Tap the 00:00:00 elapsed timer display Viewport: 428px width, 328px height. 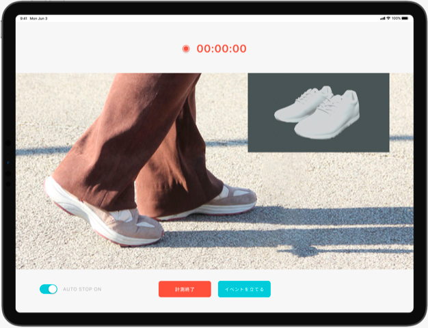click(x=222, y=49)
